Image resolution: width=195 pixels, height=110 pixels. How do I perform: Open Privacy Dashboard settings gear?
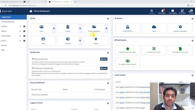click(x=108, y=83)
